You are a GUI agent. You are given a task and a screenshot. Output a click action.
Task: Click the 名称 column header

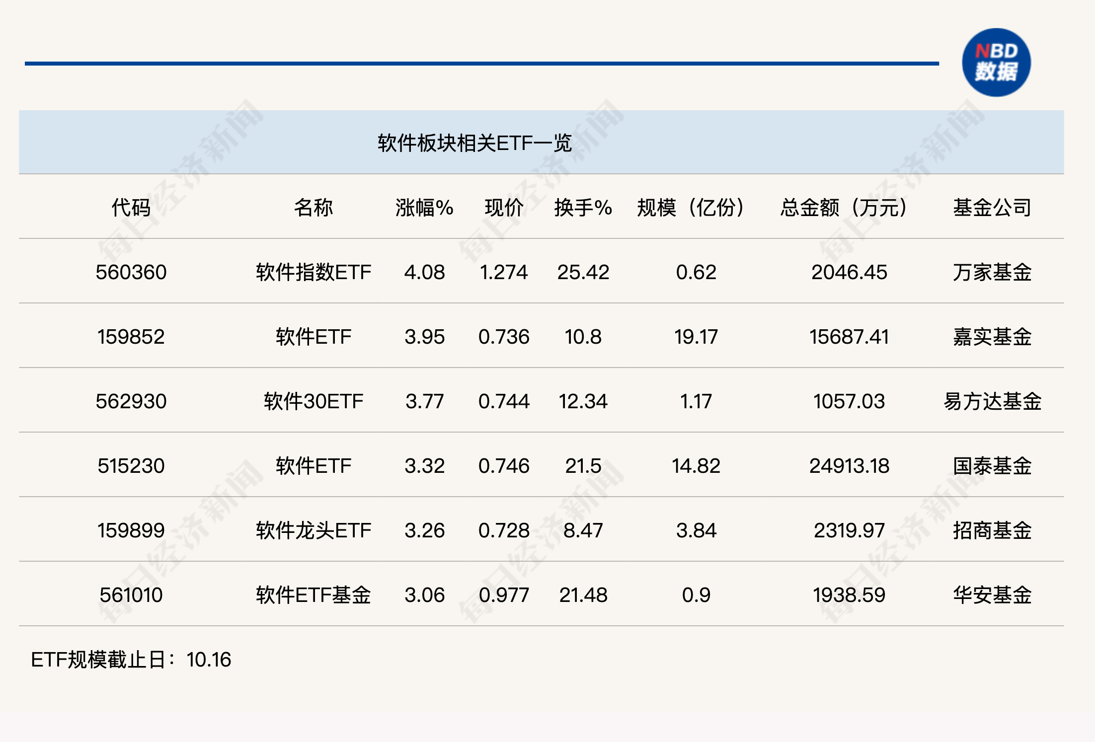tap(313, 207)
